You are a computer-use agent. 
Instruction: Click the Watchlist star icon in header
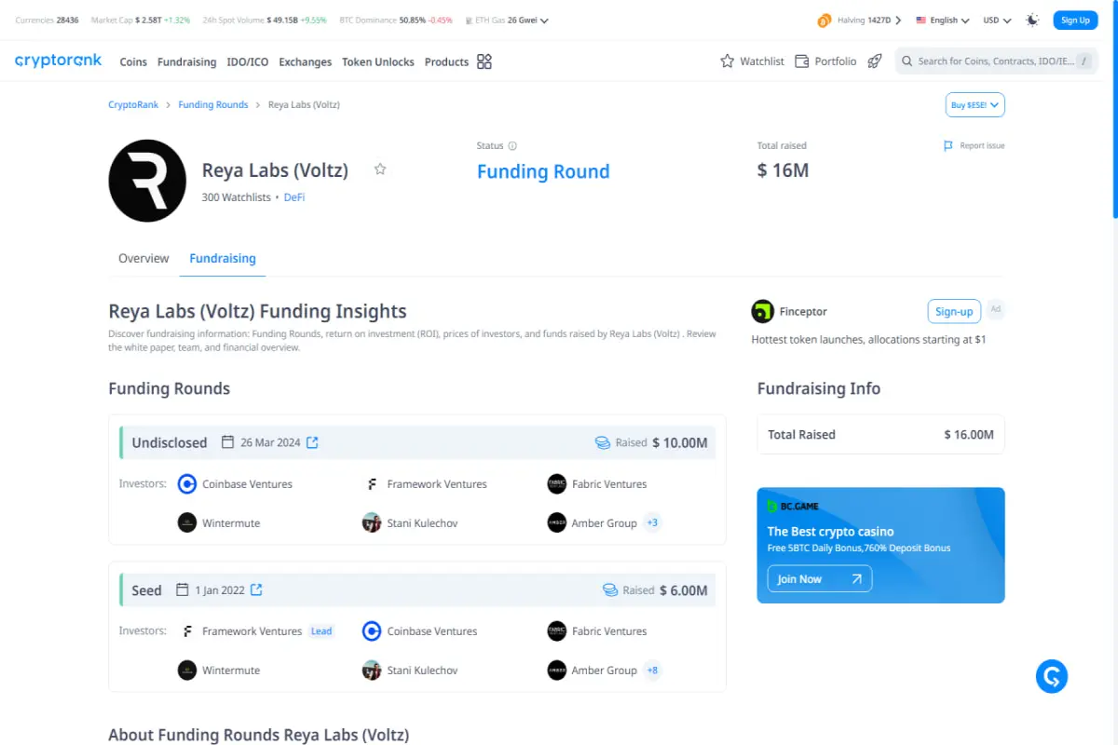click(x=728, y=61)
